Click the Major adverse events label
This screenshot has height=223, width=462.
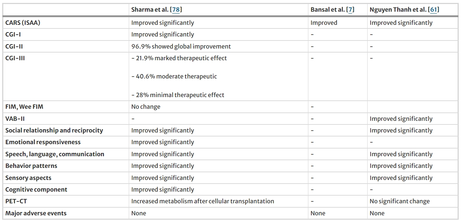[36, 213]
